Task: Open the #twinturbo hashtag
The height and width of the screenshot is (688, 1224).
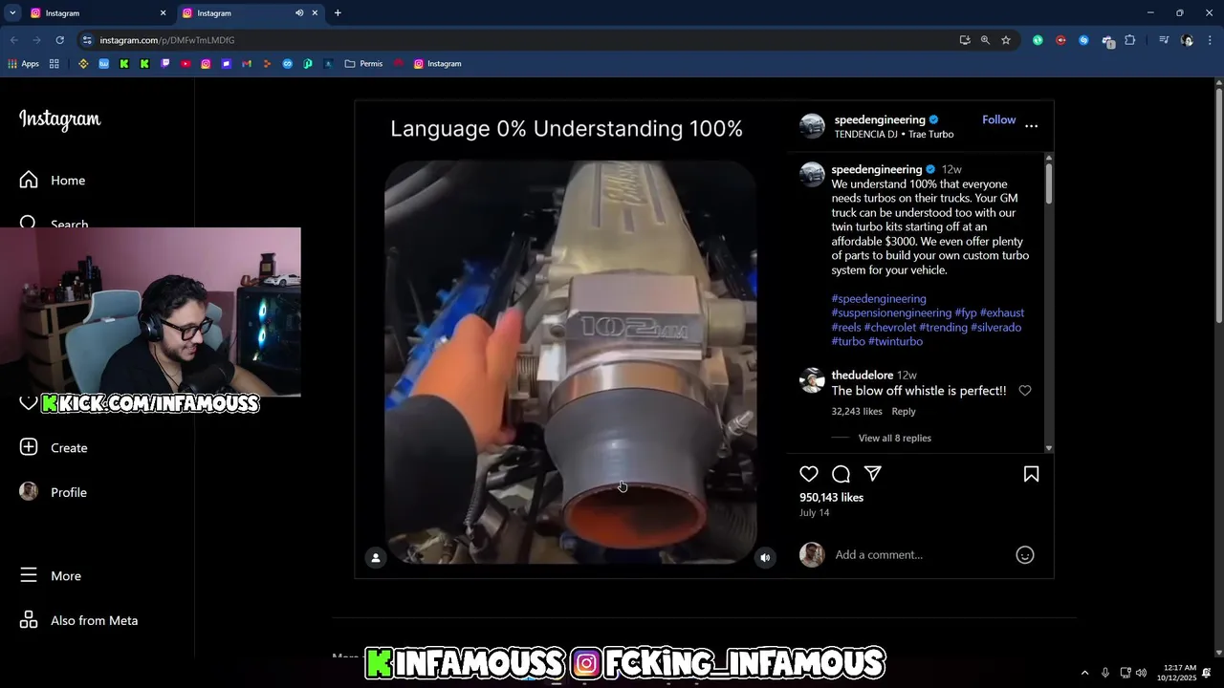Action: coord(895,341)
